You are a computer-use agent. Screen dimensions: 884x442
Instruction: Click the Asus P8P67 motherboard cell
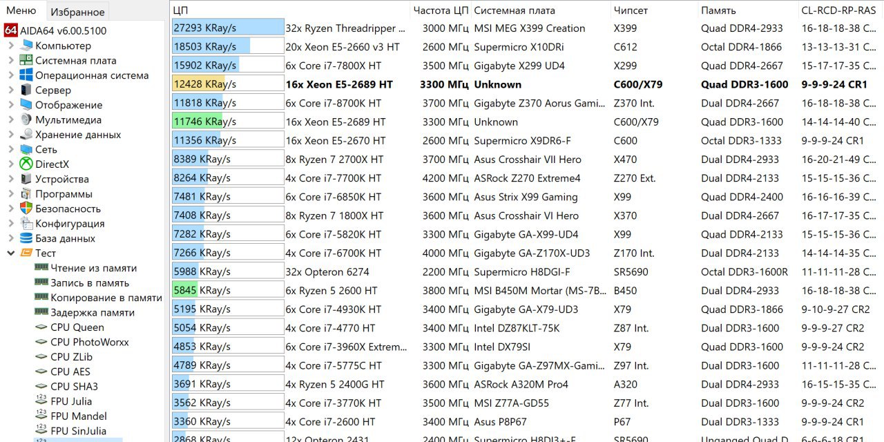pyautogui.click(x=501, y=421)
